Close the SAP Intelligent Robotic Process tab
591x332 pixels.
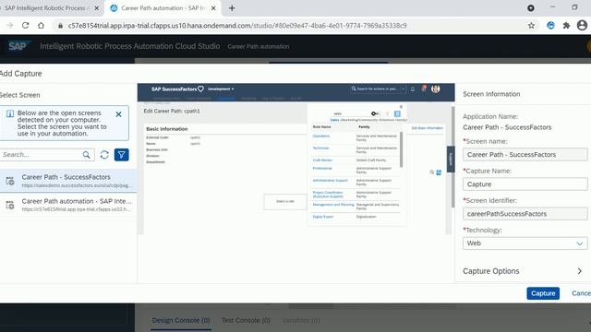tap(96, 8)
